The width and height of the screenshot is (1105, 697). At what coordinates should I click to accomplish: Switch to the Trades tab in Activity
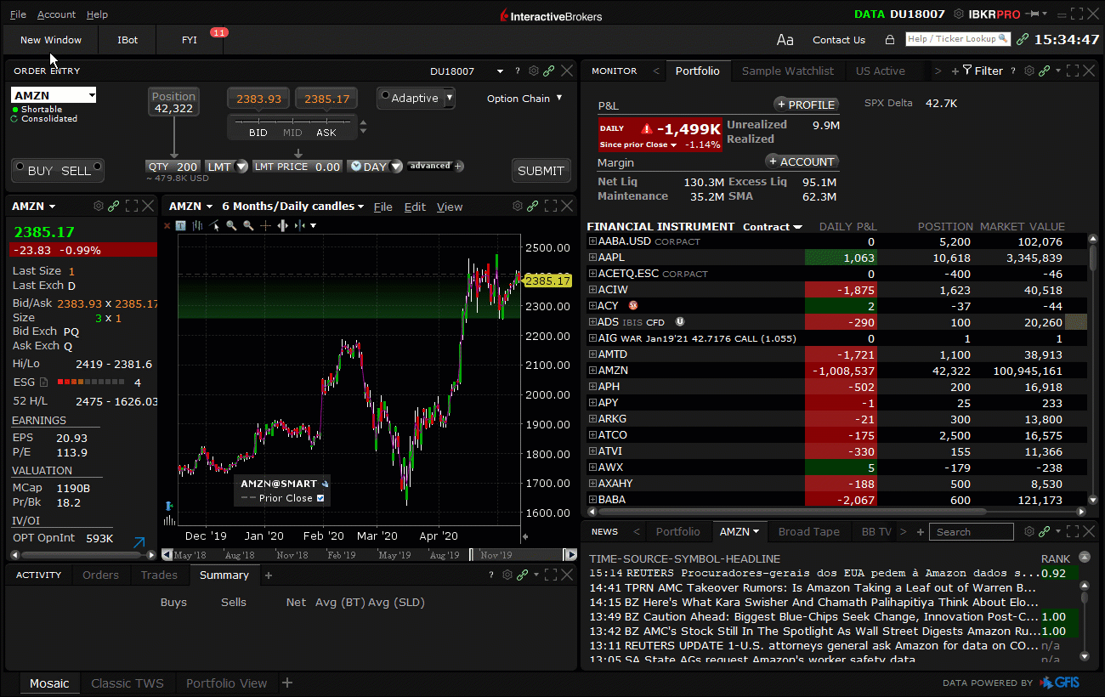pos(159,575)
